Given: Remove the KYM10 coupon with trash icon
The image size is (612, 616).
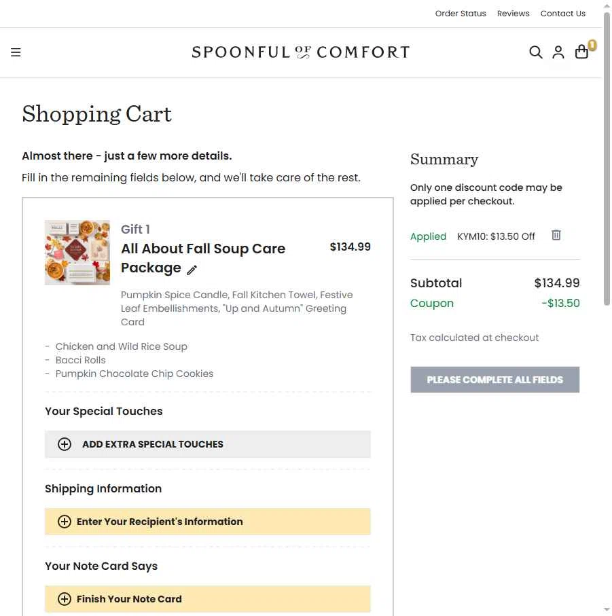Looking at the screenshot, I should click(556, 235).
